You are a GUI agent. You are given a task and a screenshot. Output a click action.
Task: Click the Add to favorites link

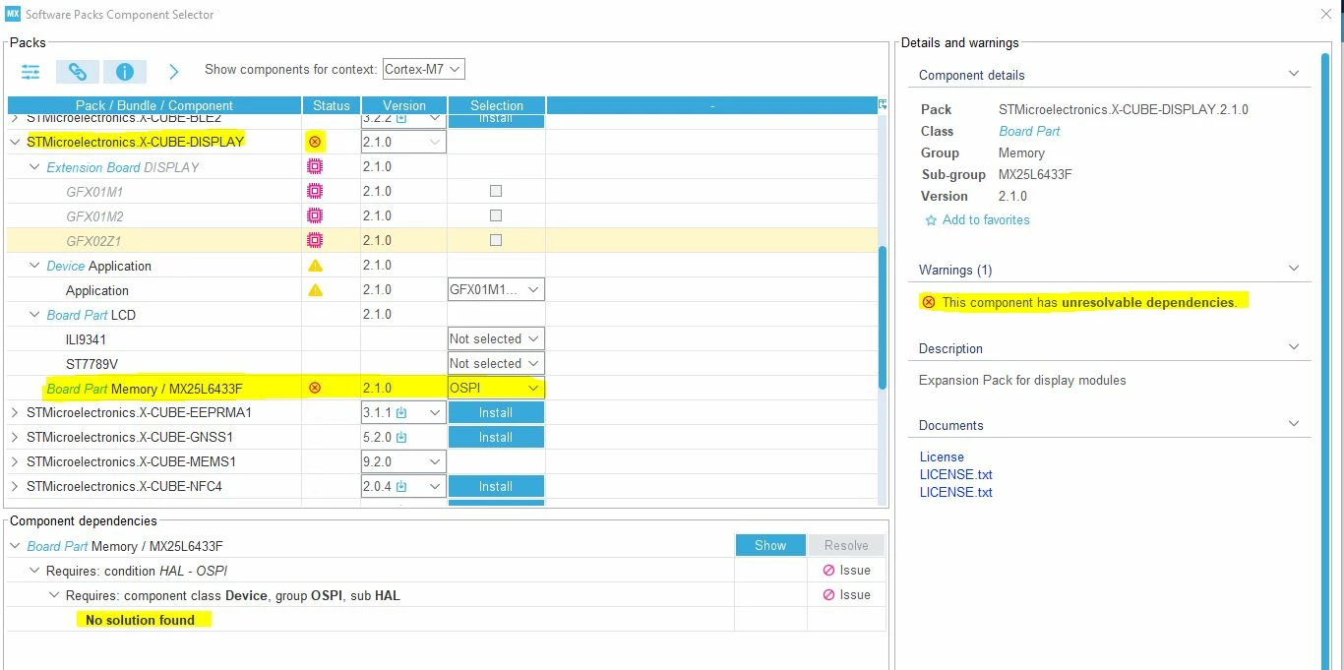tap(986, 220)
